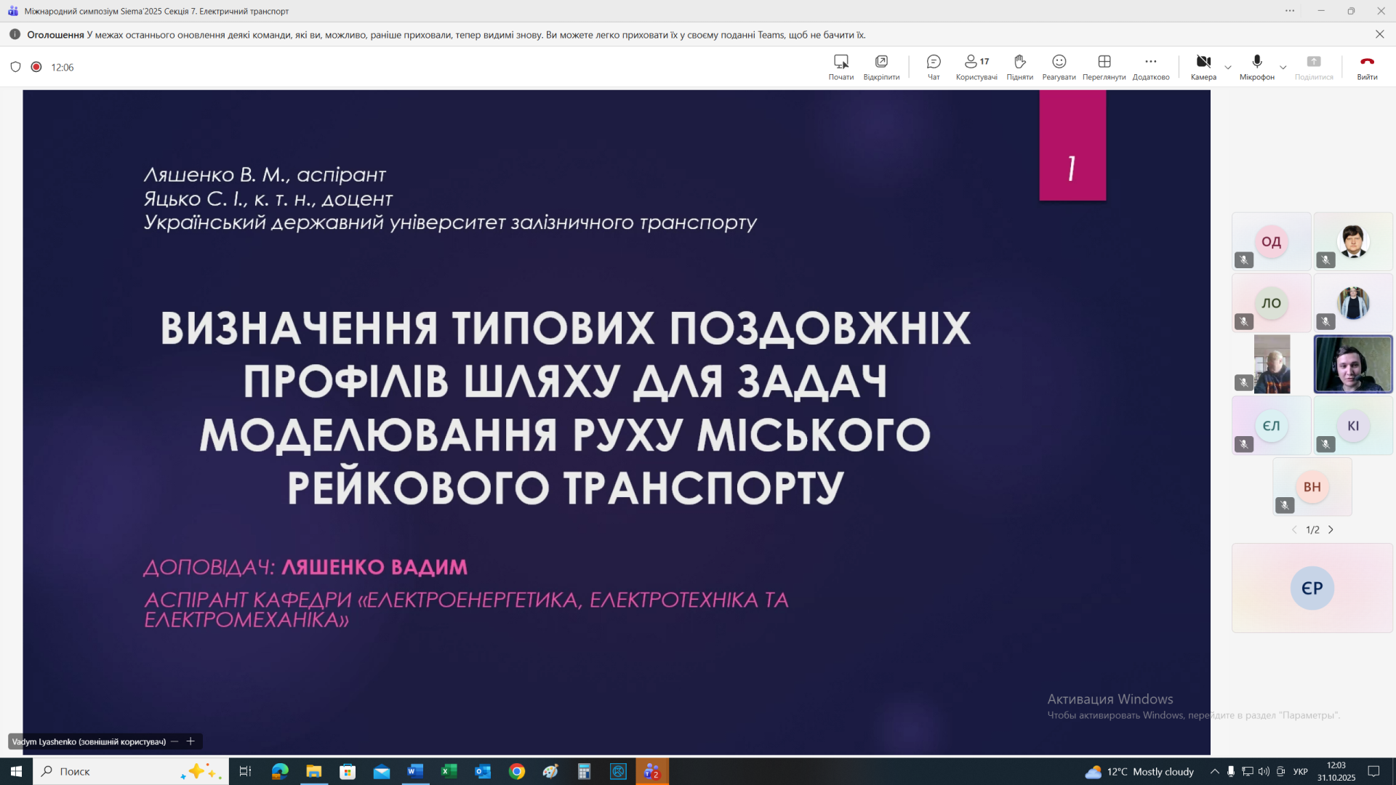Zoom out shared content with minus button
Image resolution: width=1396 pixels, height=785 pixels.
pyautogui.click(x=174, y=741)
